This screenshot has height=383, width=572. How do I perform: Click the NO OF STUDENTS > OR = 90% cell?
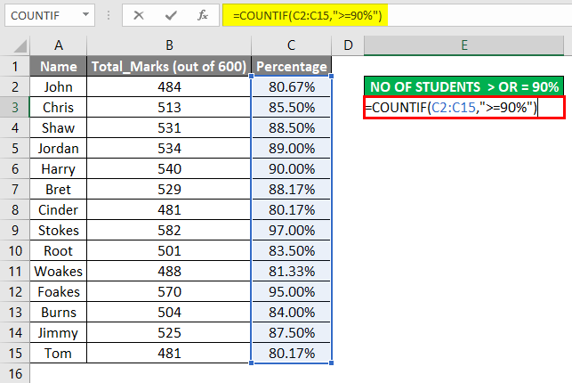[x=464, y=87]
